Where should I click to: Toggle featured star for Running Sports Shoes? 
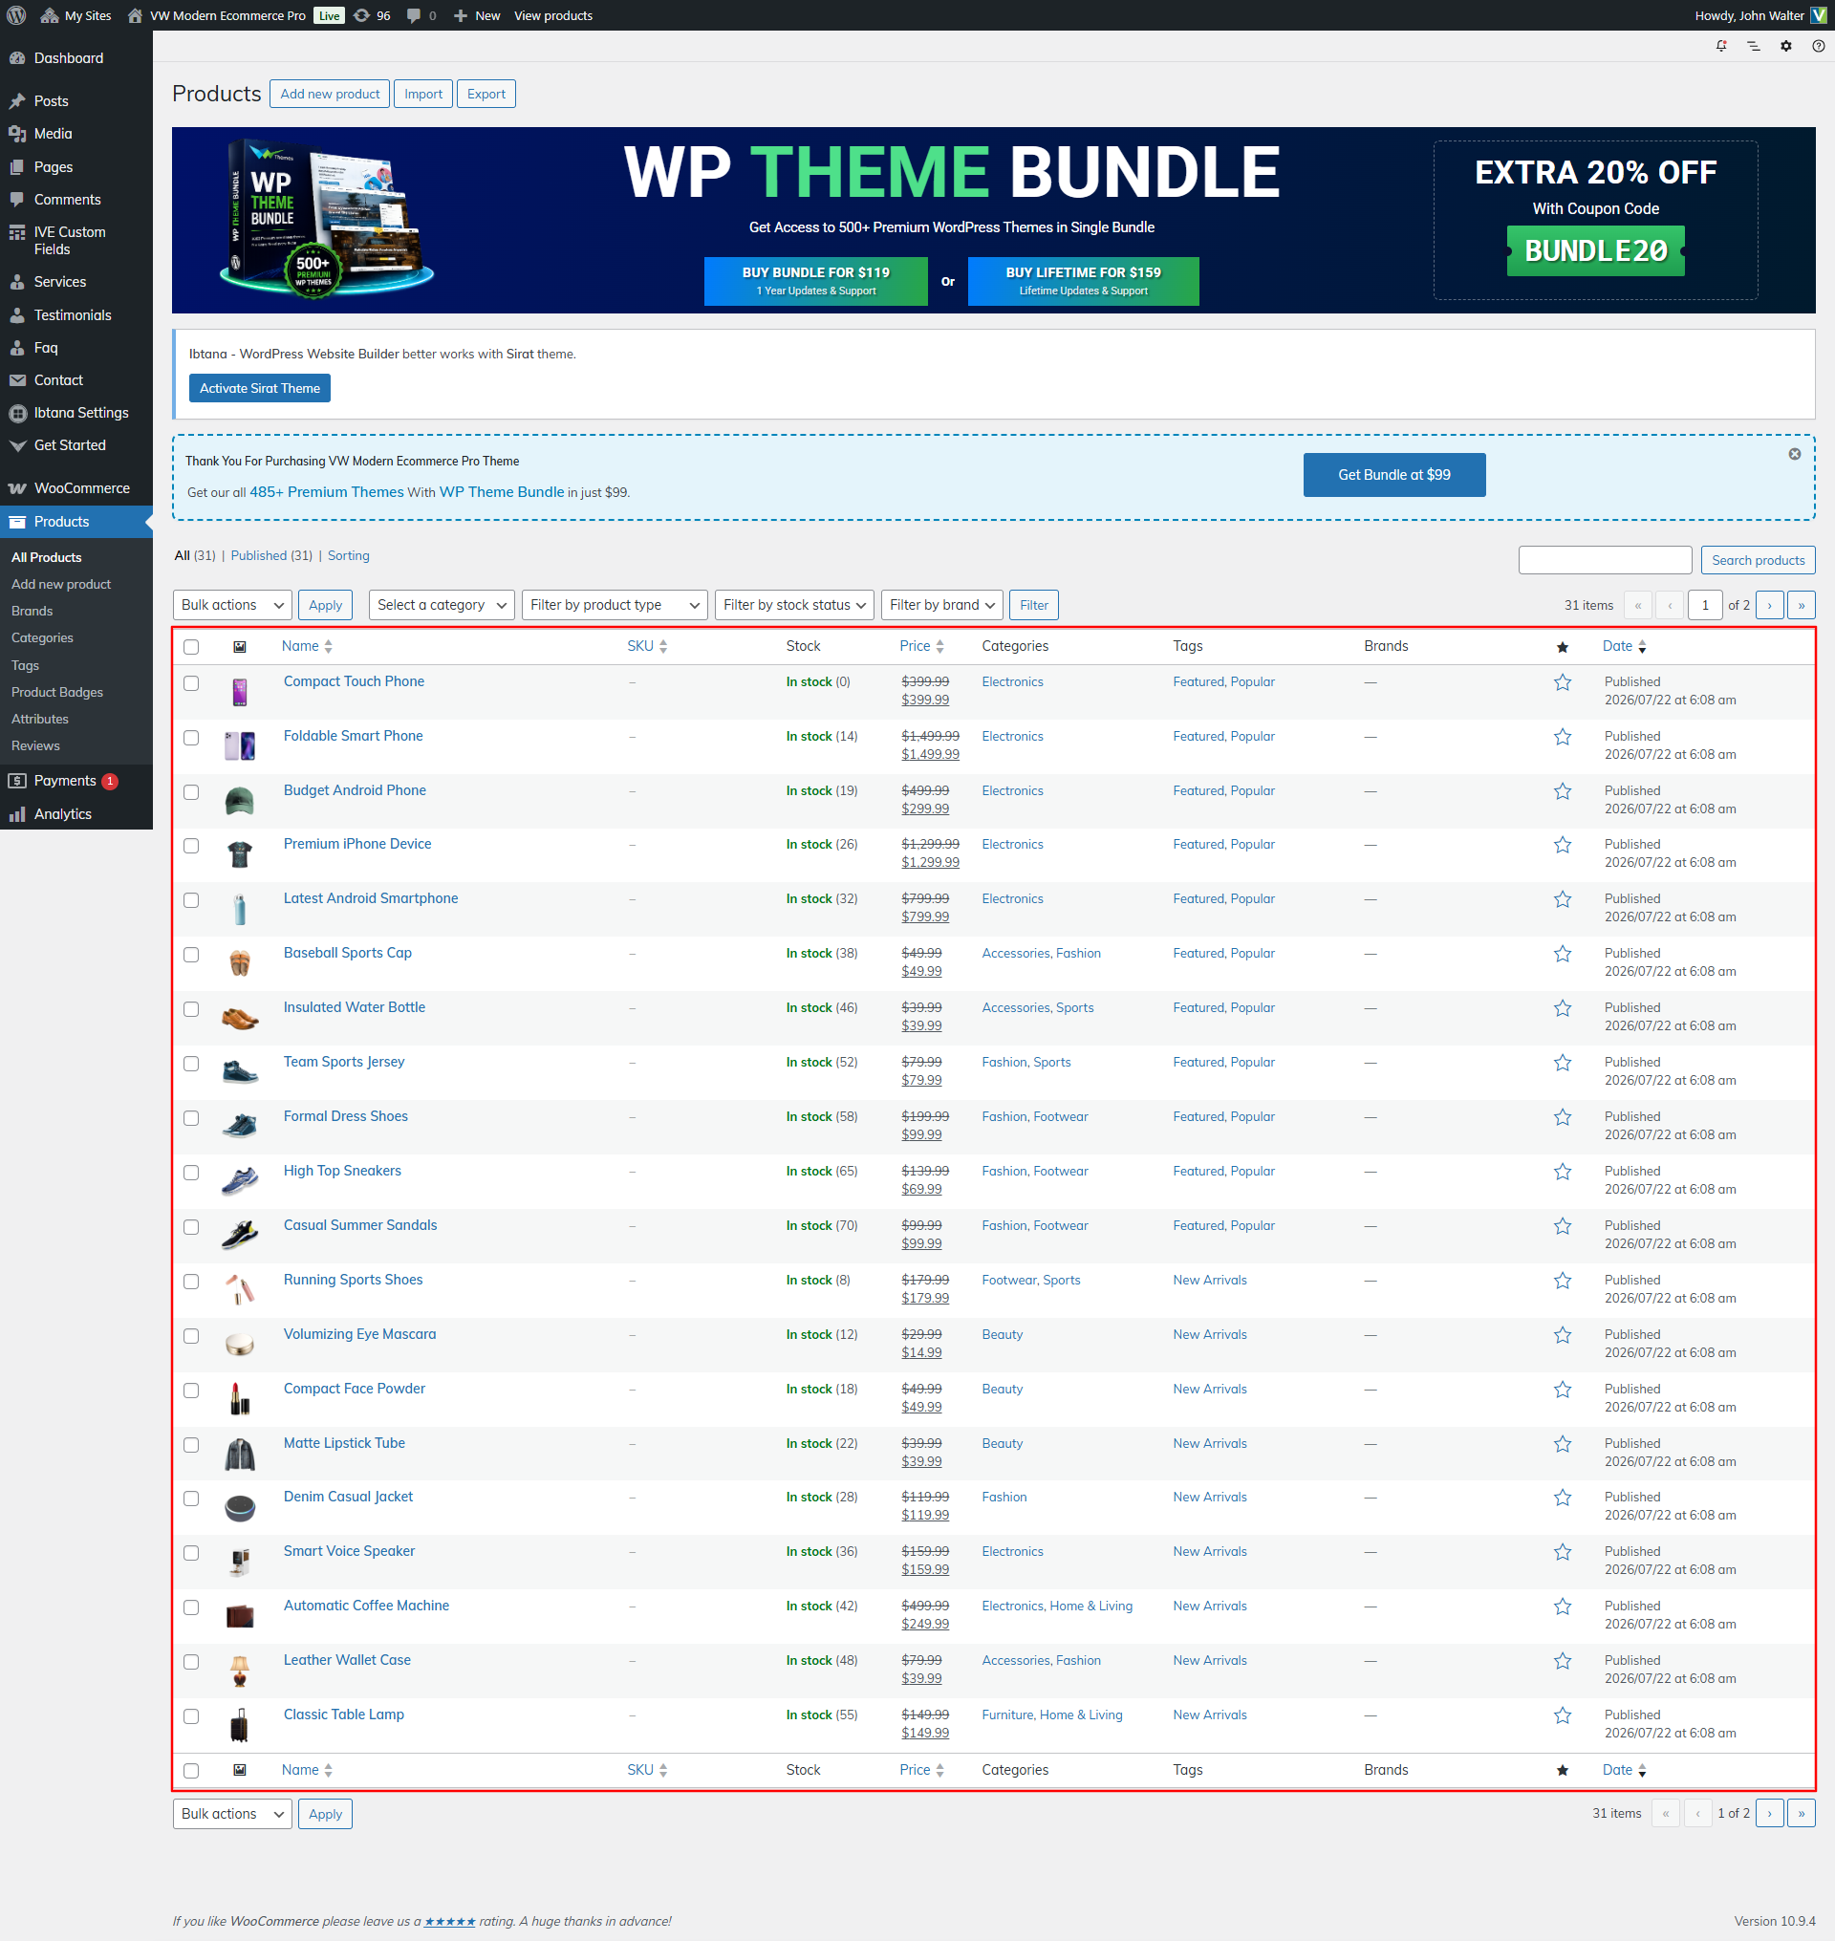click(1562, 1281)
